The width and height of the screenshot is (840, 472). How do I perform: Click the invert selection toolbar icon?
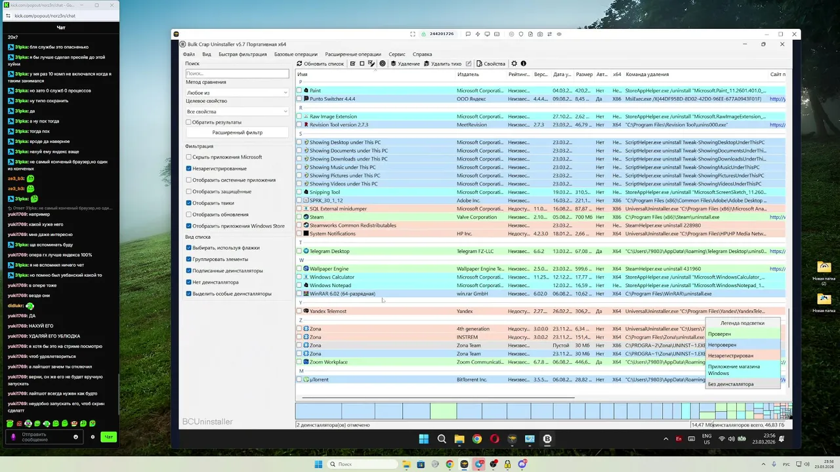[x=371, y=64]
